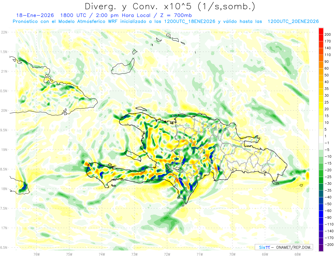This screenshot has height=258, width=334.
Task: Click the purple band below -200 on the color scale
Action: point(321,248)
